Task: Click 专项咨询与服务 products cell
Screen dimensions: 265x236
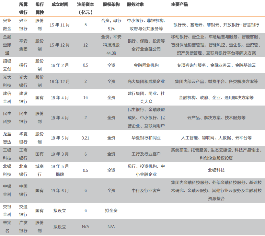Action: click(216, 65)
